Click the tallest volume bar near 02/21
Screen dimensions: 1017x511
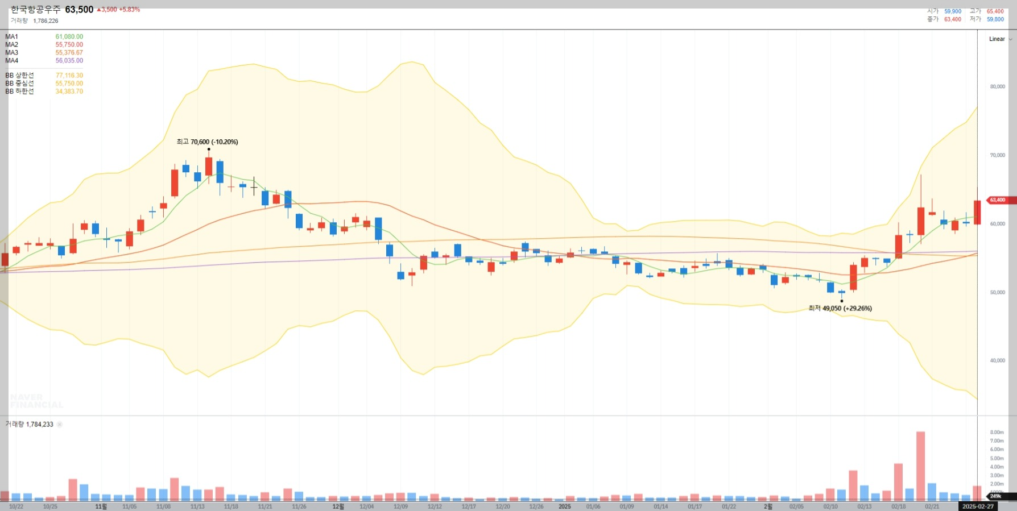[x=920, y=466]
